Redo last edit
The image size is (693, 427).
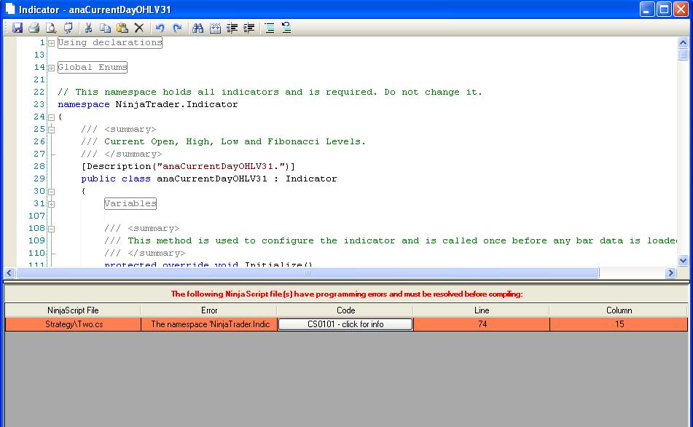(177, 28)
